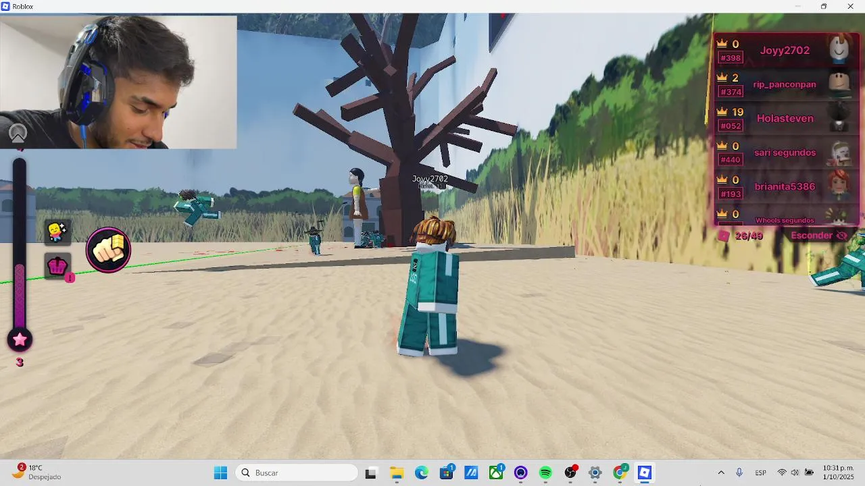Click the 26/49 player counter
Viewport: 865px width, 486px height.
[x=749, y=236]
